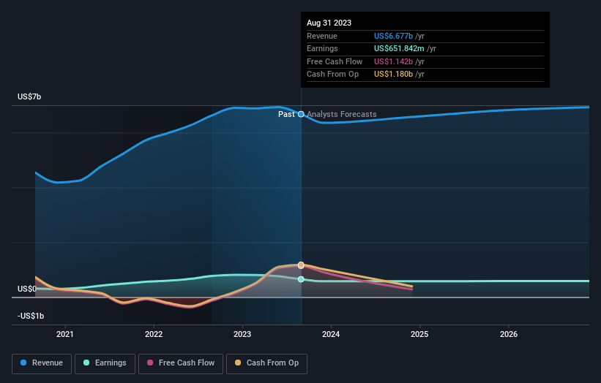
Task: Select the 2026 x-axis label
Action: point(509,334)
